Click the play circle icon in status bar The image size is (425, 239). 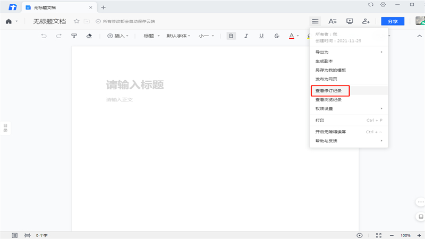[x=360, y=235]
